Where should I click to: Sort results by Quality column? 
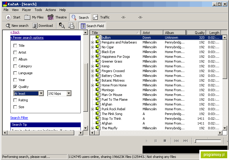[196, 33]
